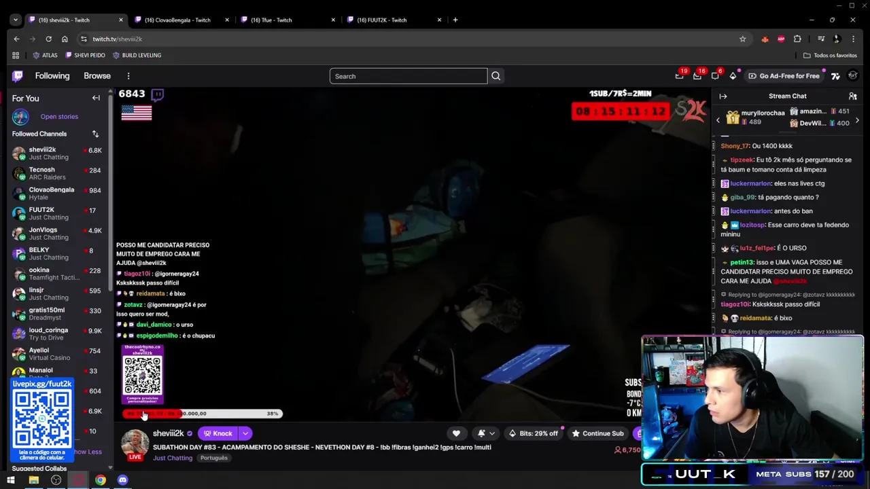
Task: Open the AdBlock Plus extension
Action: [x=781, y=39]
